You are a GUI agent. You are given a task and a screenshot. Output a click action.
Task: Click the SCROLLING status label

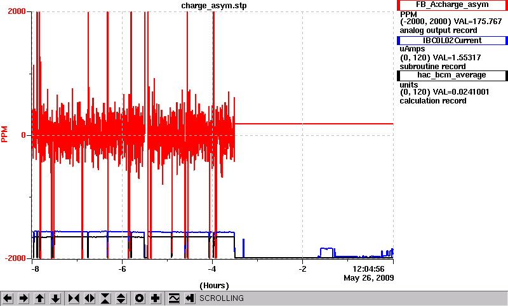(x=221, y=298)
